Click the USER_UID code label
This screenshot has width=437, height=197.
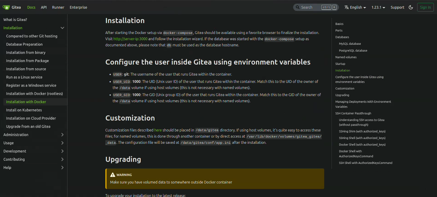122,82
